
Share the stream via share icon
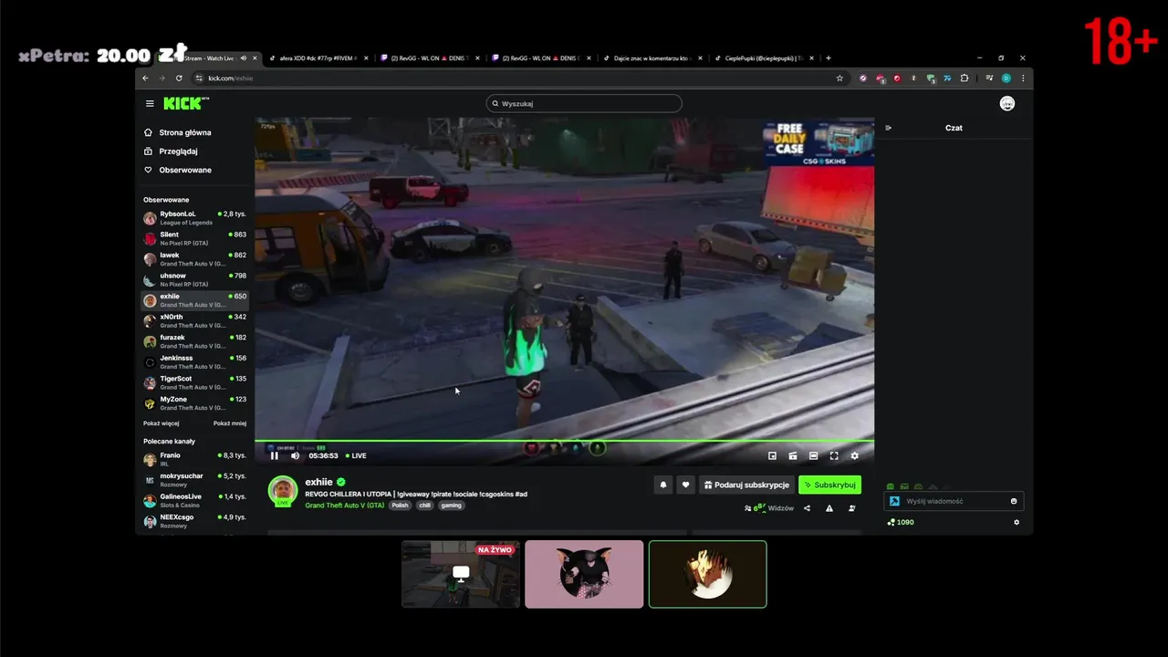pos(807,508)
